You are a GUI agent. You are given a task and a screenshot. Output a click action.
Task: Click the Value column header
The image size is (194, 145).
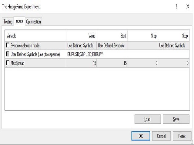(x=82, y=36)
